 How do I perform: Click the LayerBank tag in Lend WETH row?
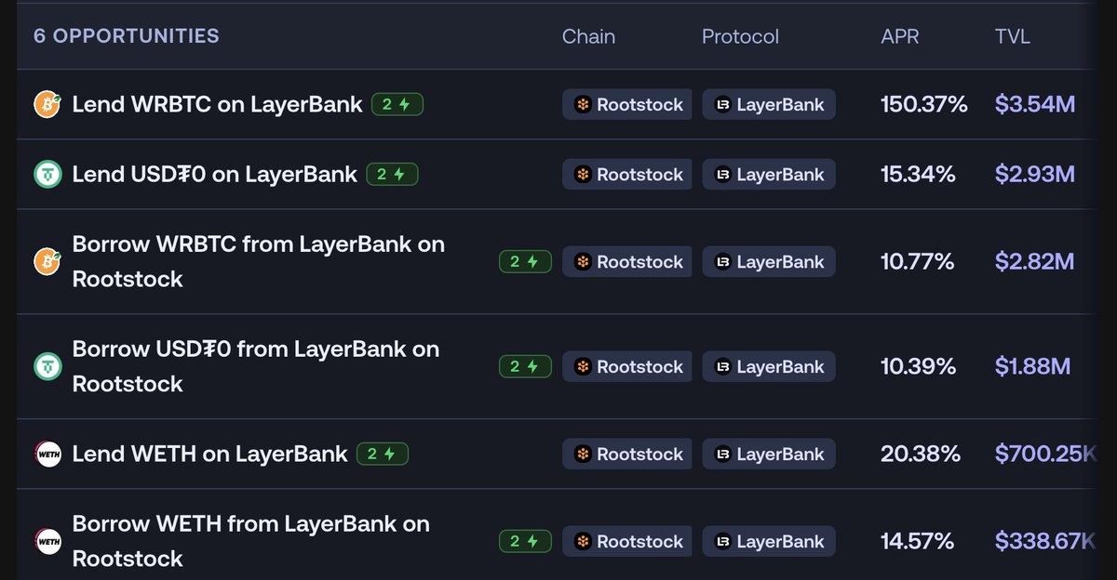point(769,454)
